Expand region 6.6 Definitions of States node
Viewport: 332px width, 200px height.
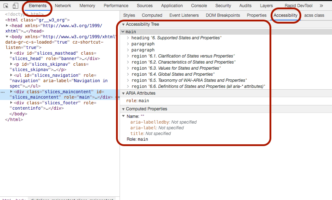click(x=128, y=86)
